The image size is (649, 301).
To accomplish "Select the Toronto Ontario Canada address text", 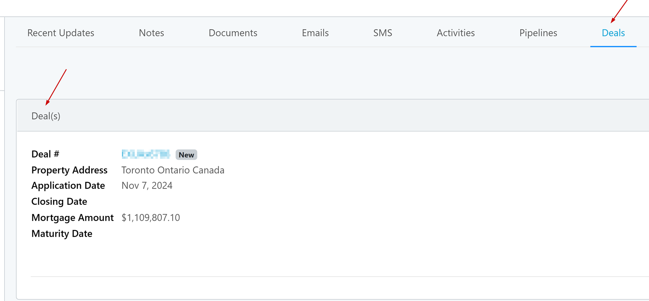I will [173, 170].
